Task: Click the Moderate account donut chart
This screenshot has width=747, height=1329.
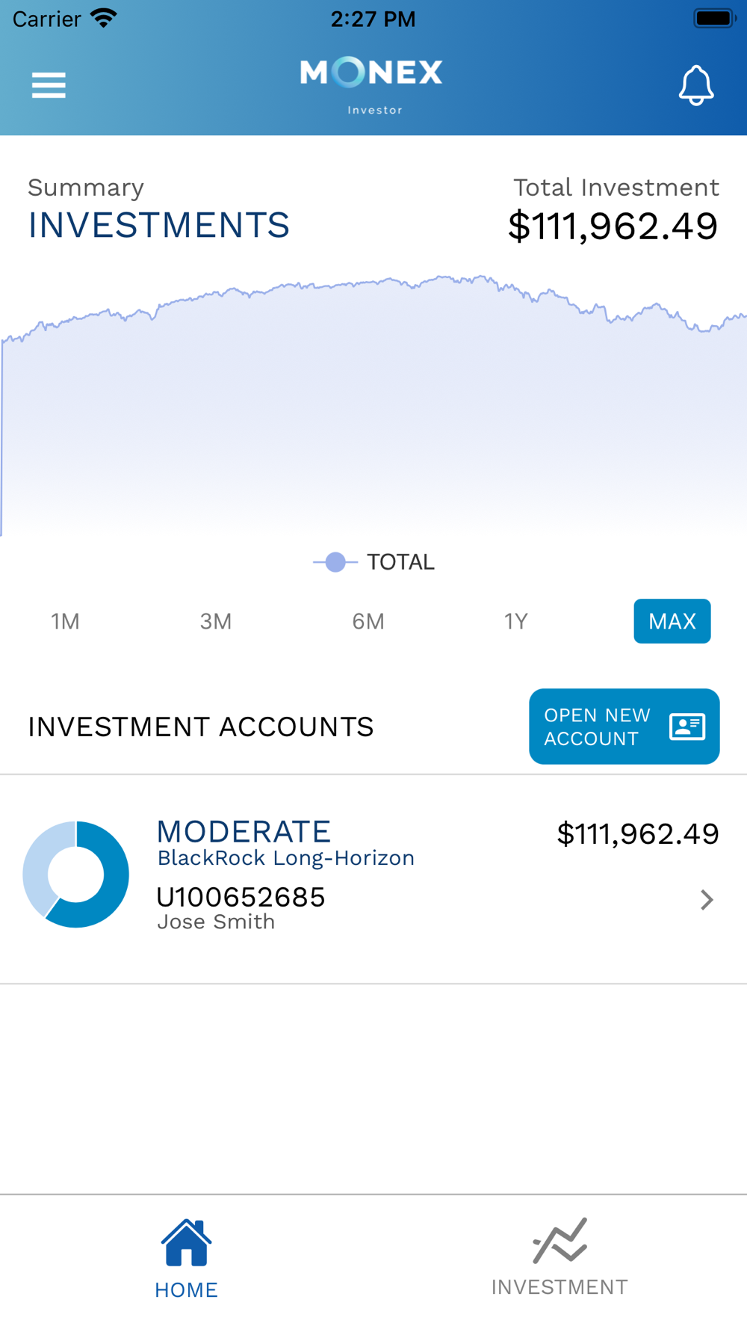Action: click(x=76, y=875)
